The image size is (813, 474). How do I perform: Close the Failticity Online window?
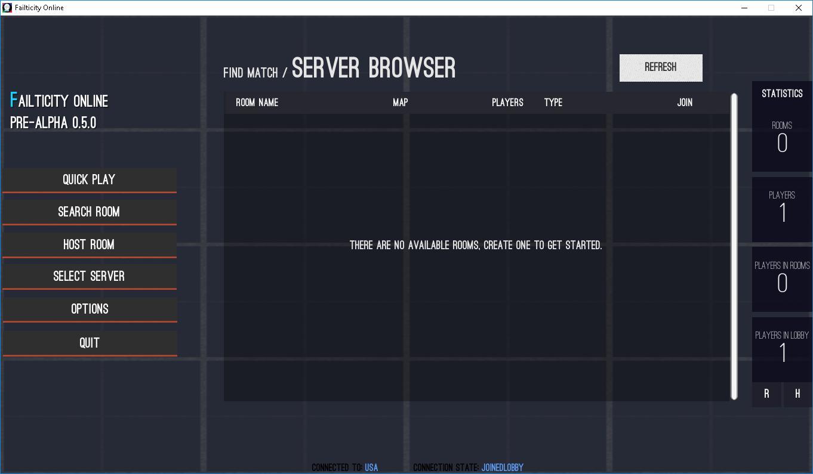799,8
